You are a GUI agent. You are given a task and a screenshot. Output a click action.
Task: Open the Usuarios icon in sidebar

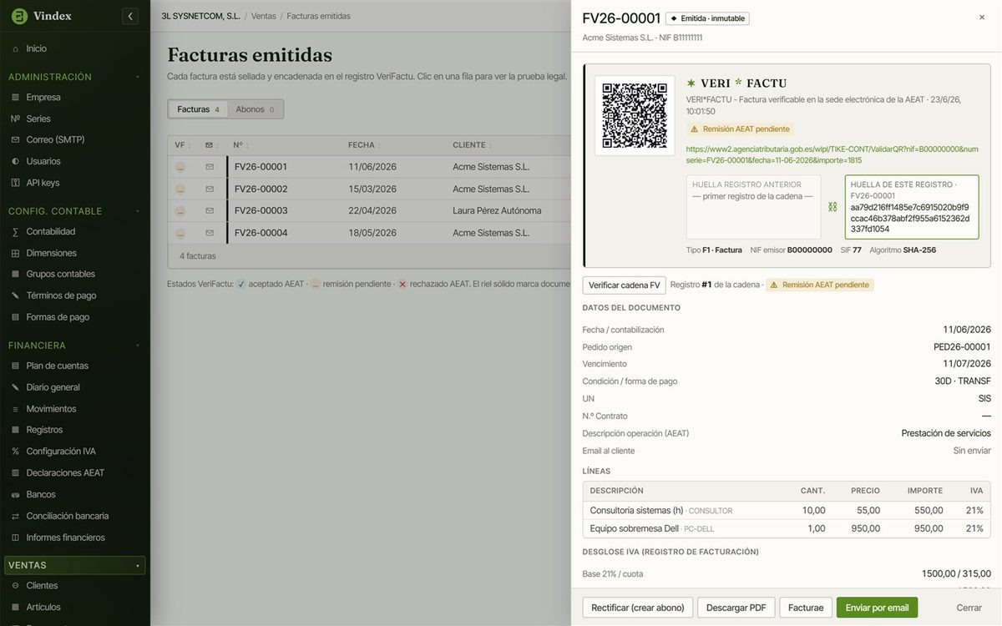15,162
